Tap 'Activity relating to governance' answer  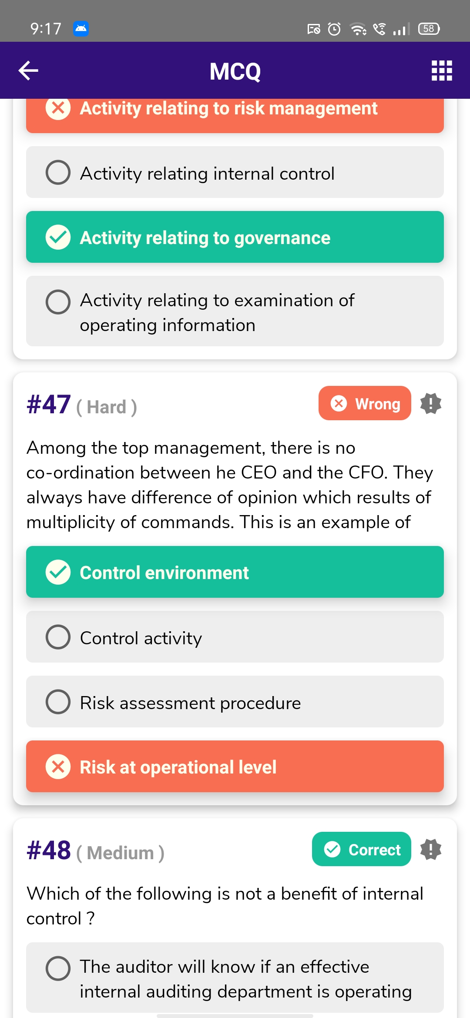[235, 237]
